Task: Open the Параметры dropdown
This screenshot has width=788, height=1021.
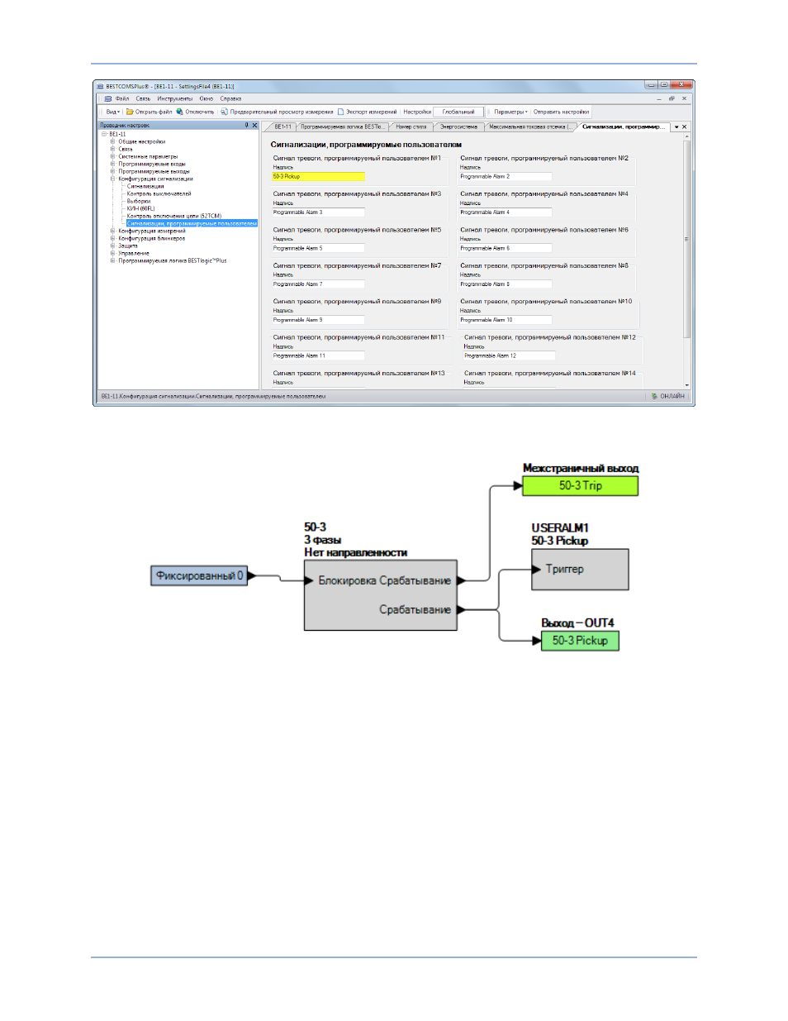Action: click(510, 112)
